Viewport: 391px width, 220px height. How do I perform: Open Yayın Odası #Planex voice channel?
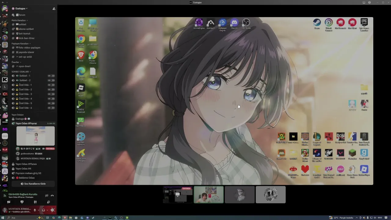tap(33, 164)
